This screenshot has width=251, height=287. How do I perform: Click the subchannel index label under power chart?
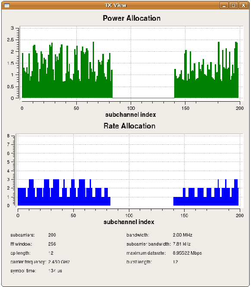(131, 115)
